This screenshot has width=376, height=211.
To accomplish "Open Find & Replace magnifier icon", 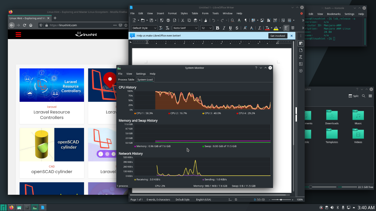I will (232, 20).
